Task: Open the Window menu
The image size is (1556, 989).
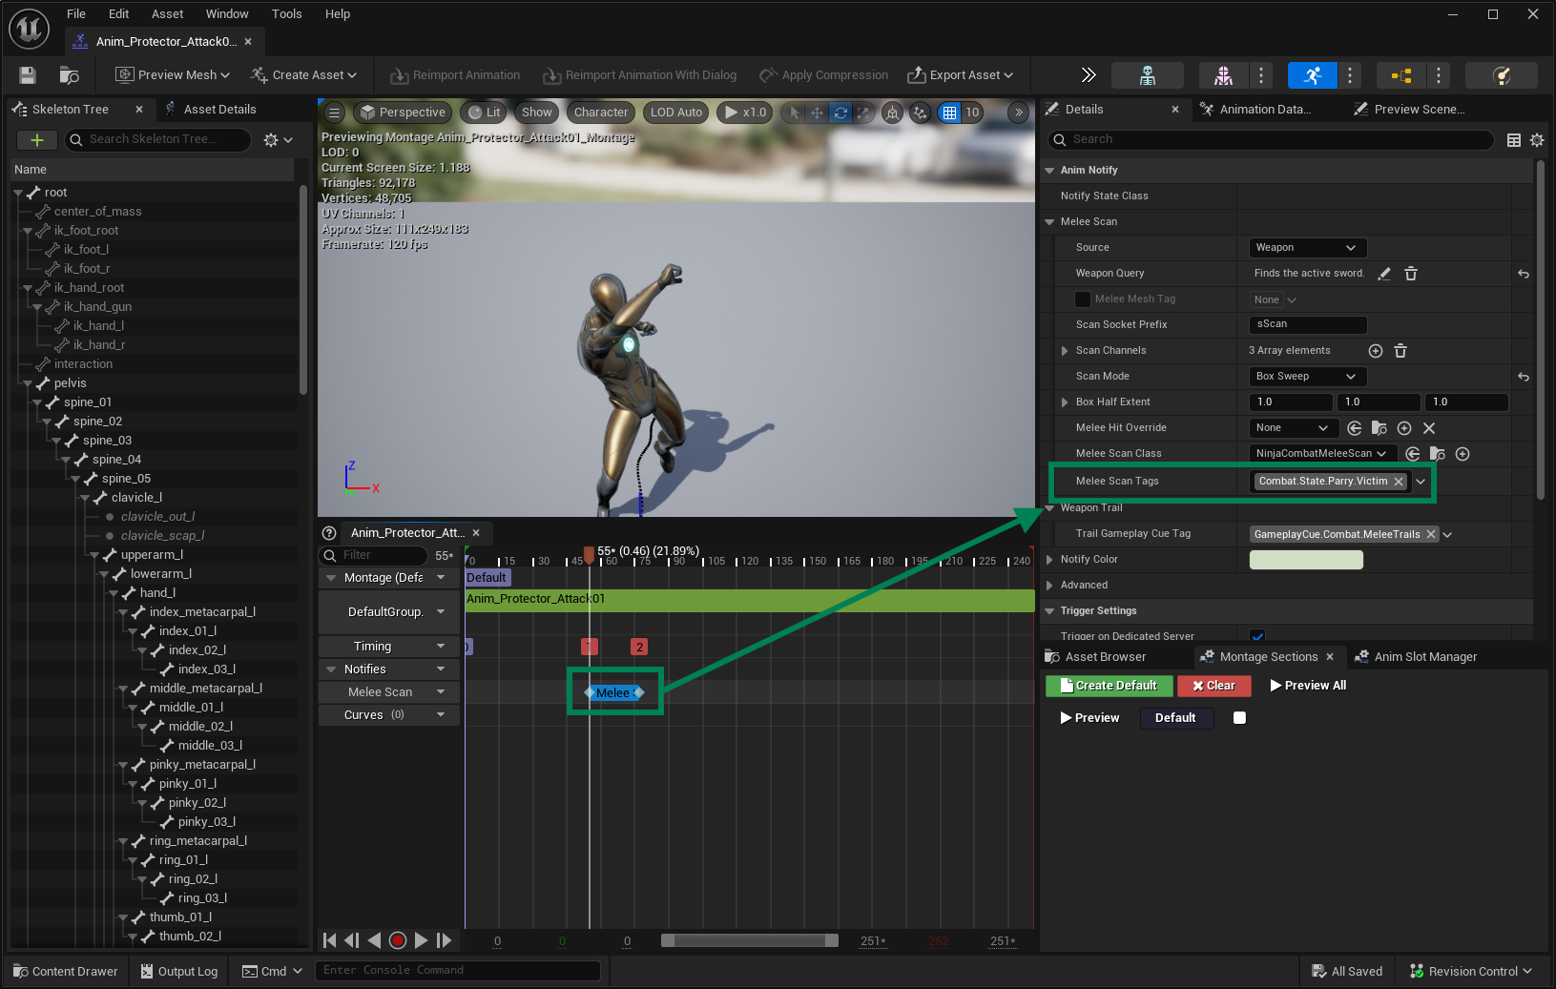Action: coord(227,14)
